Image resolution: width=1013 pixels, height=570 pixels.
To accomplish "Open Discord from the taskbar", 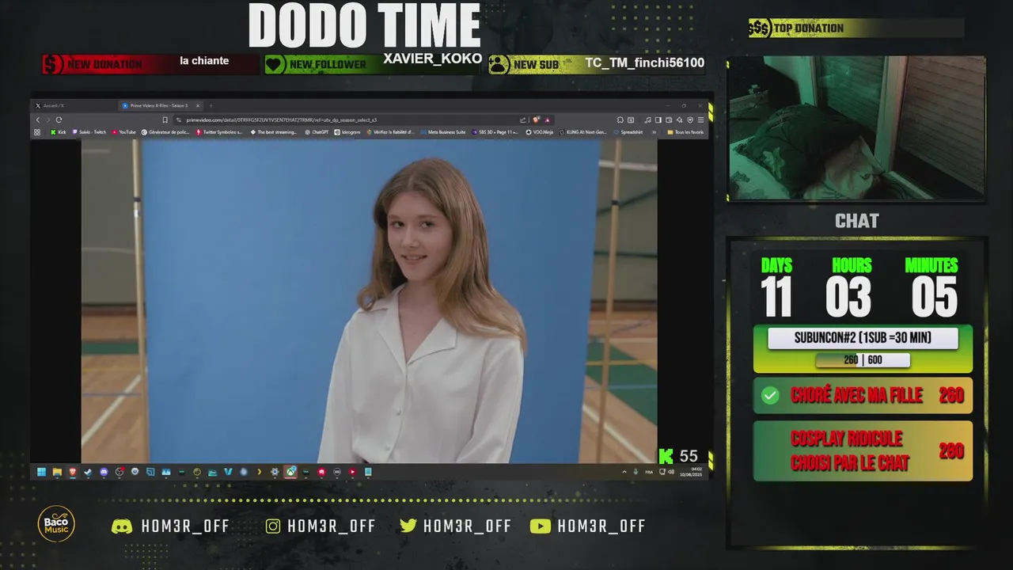I will tap(104, 472).
